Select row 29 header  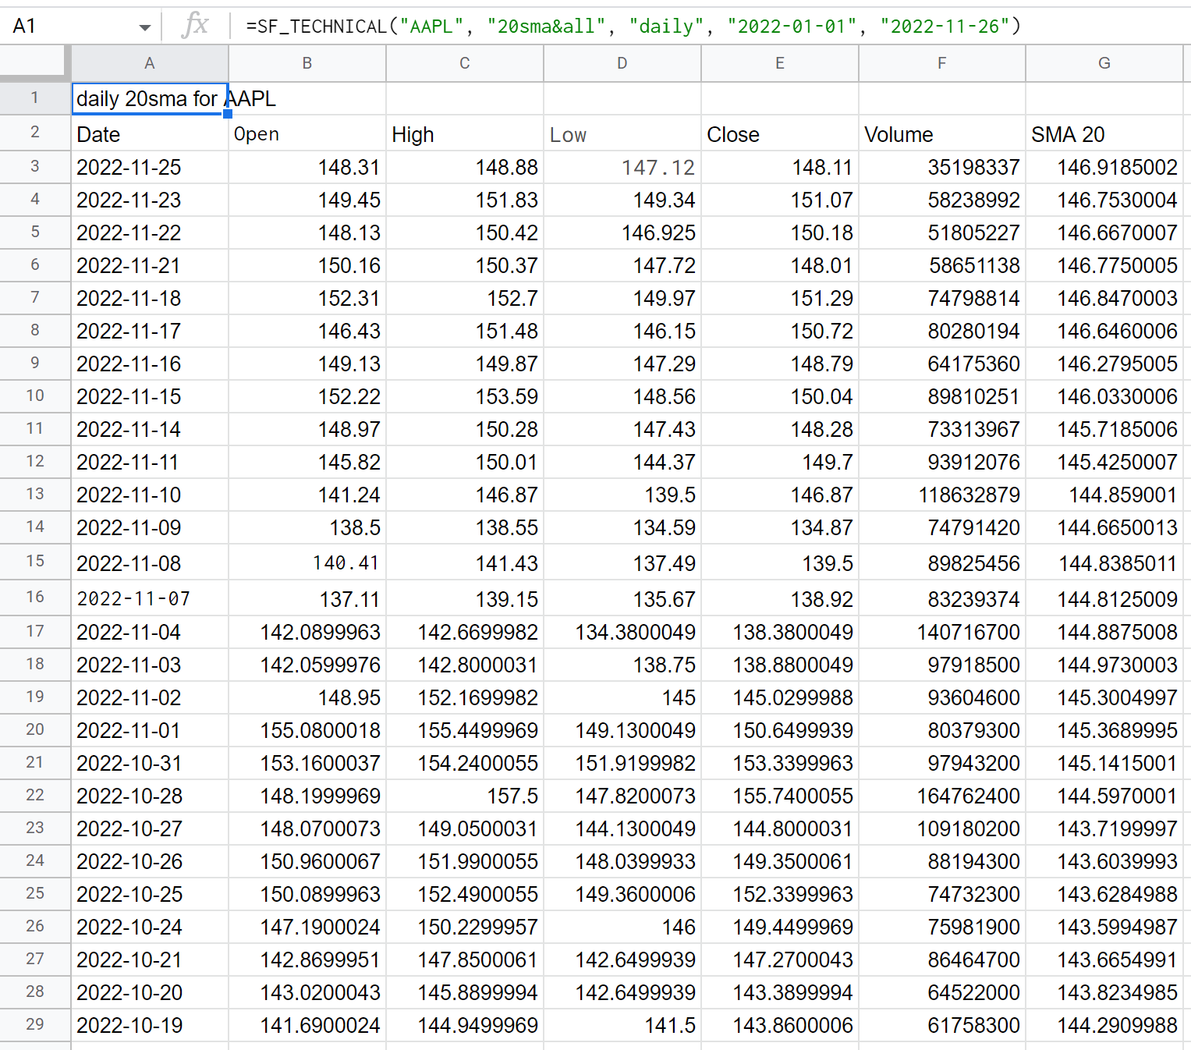35,1024
